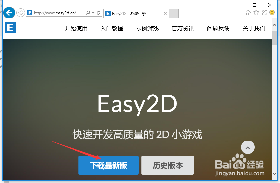Open the address bar dropdown arrow
Screen dimensions: 280x183
tap(93, 13)
